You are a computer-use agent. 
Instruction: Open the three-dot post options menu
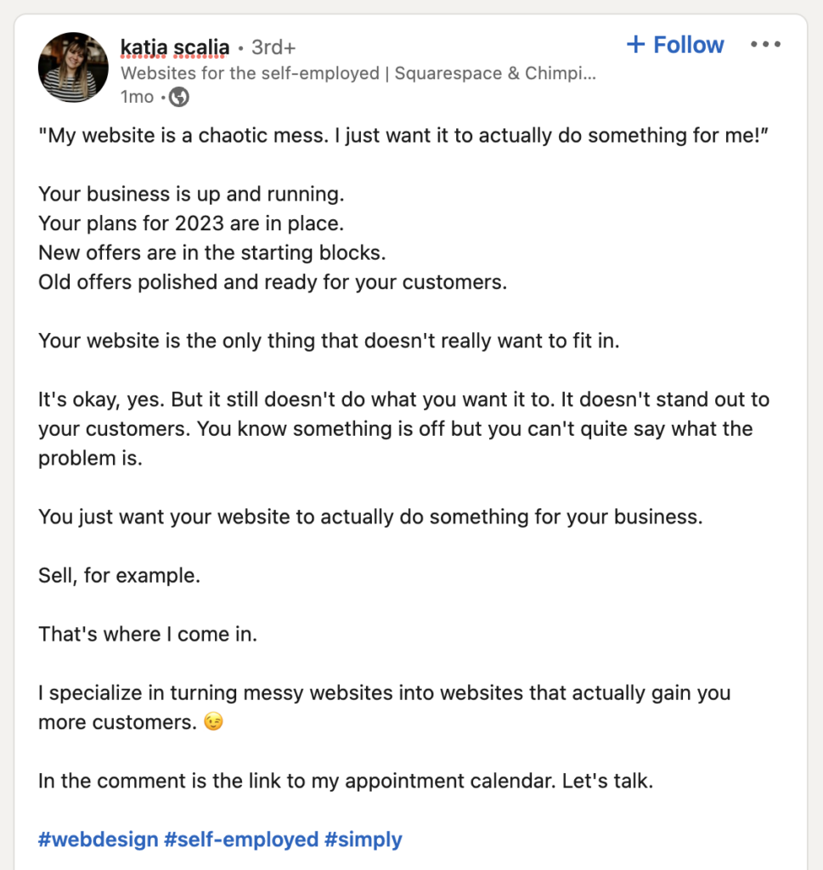point(765,44)
